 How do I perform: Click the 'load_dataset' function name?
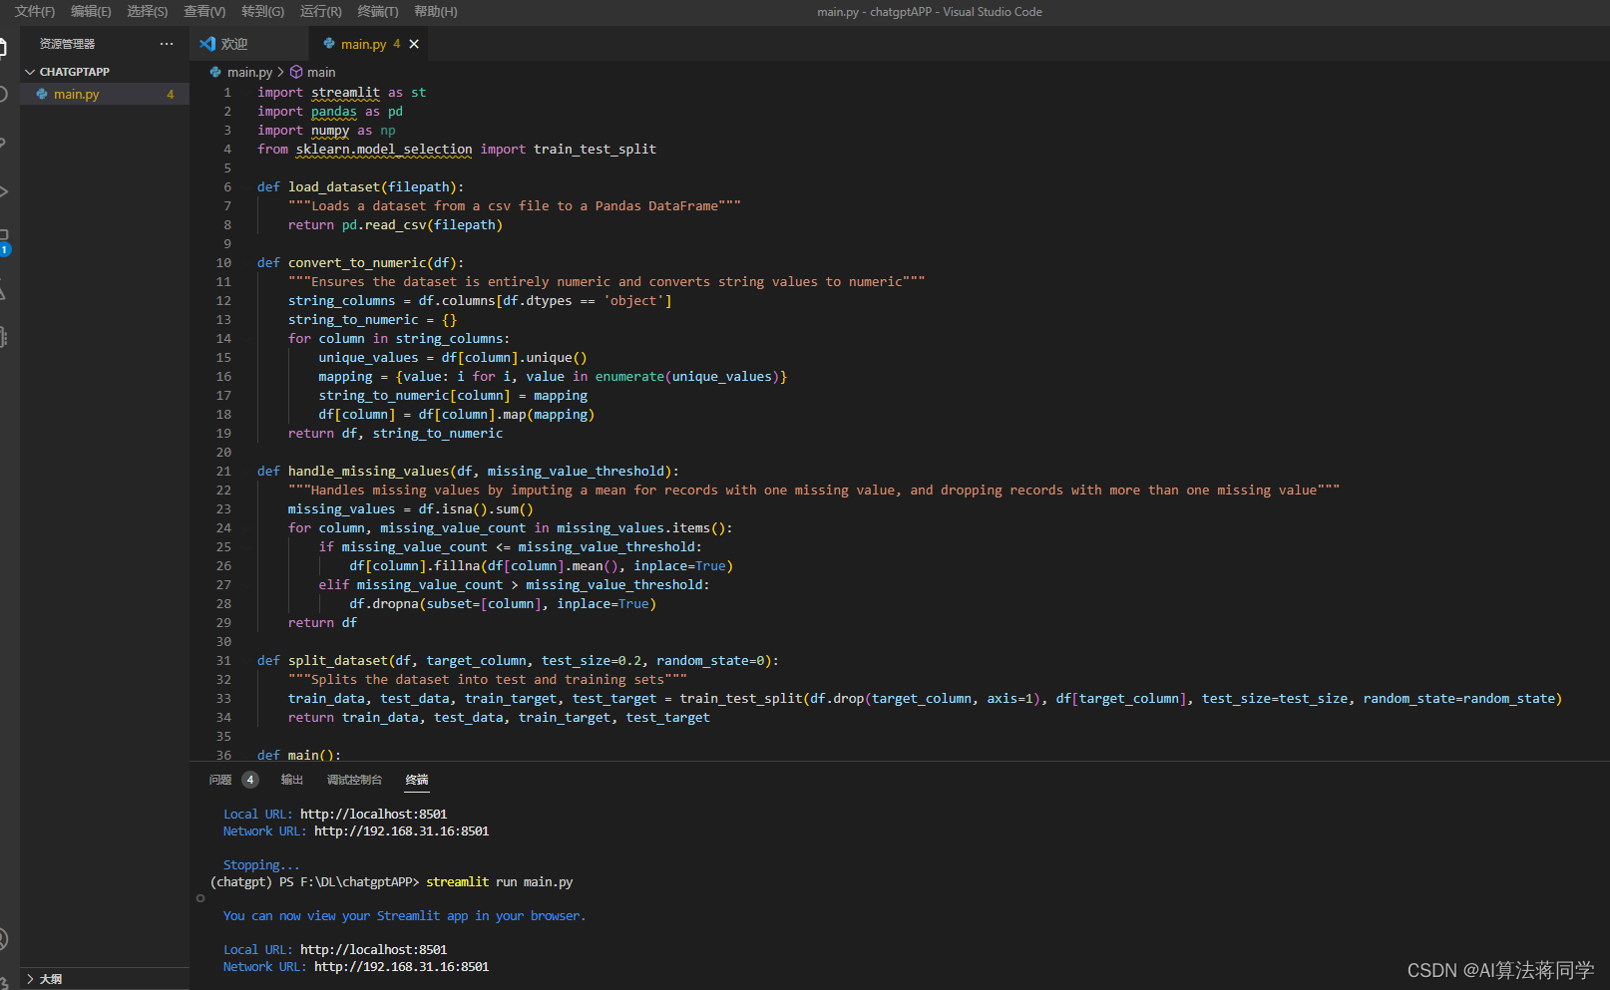click(334, 187)
